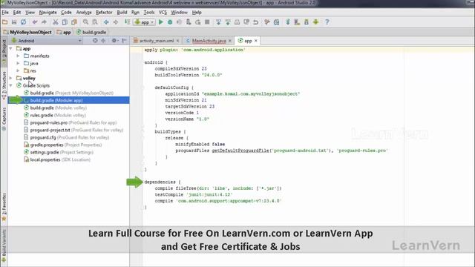The width and height of the screenshot is (475, 267).
Task: Open the Build menu
Action: tap(122, 13)
